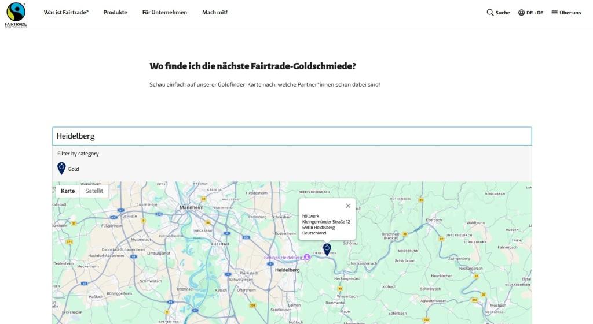593x324 pixels.
Task: Switch map to Karte view
Action: [68, 191]
